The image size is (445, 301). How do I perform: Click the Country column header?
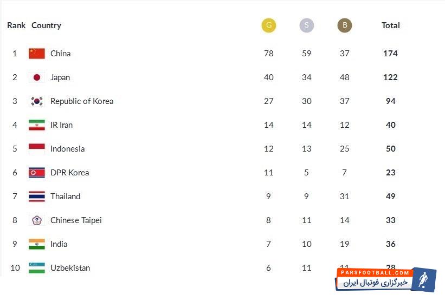pos(46,25)
